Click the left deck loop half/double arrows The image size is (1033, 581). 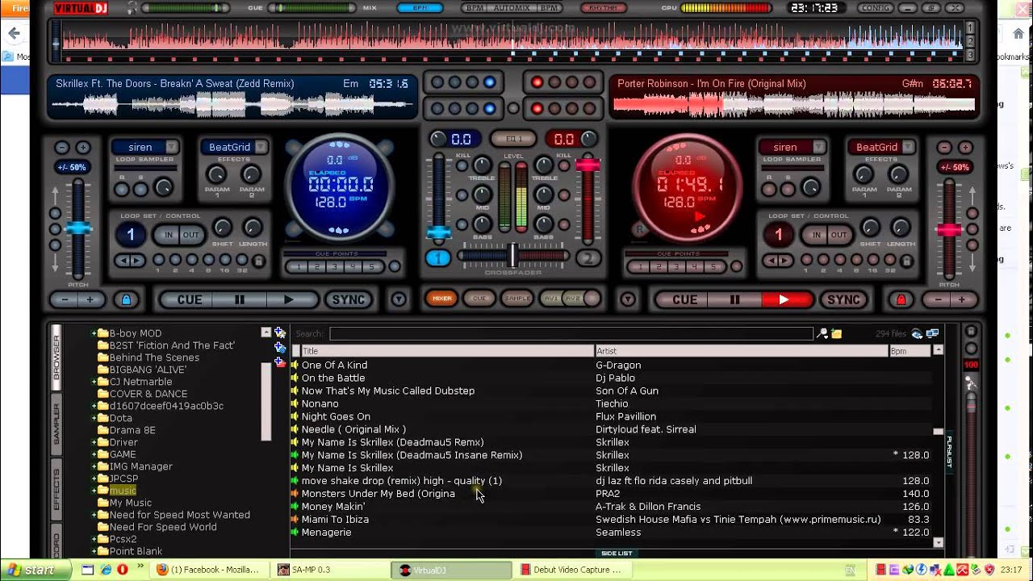tap(130, 261)
